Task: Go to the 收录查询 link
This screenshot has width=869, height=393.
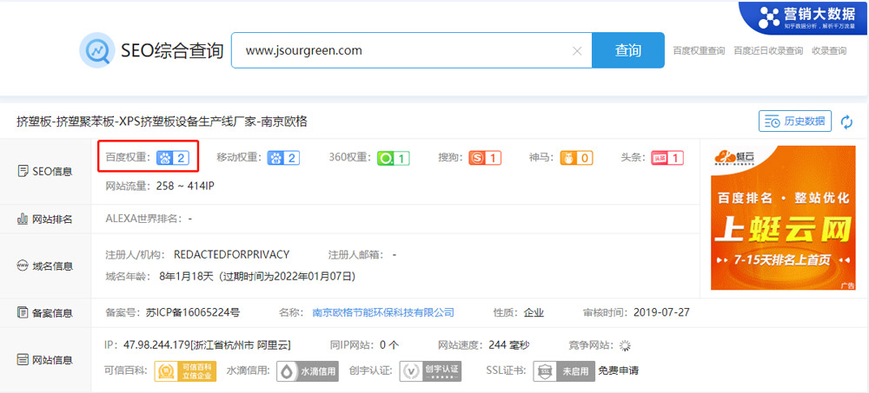Action: click(828, 51)
